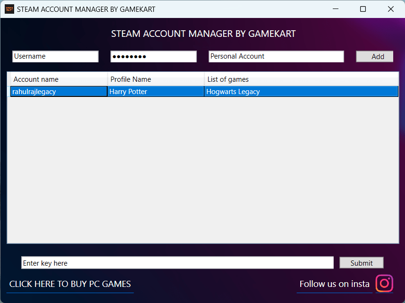The height and width of the screenshot is (303, 405).
Task: Focus the Enter key here field
Action: [177, 263]
